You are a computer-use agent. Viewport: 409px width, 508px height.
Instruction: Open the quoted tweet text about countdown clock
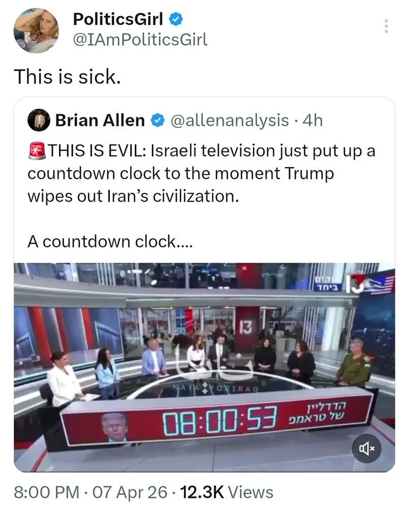tap(201, 173)
